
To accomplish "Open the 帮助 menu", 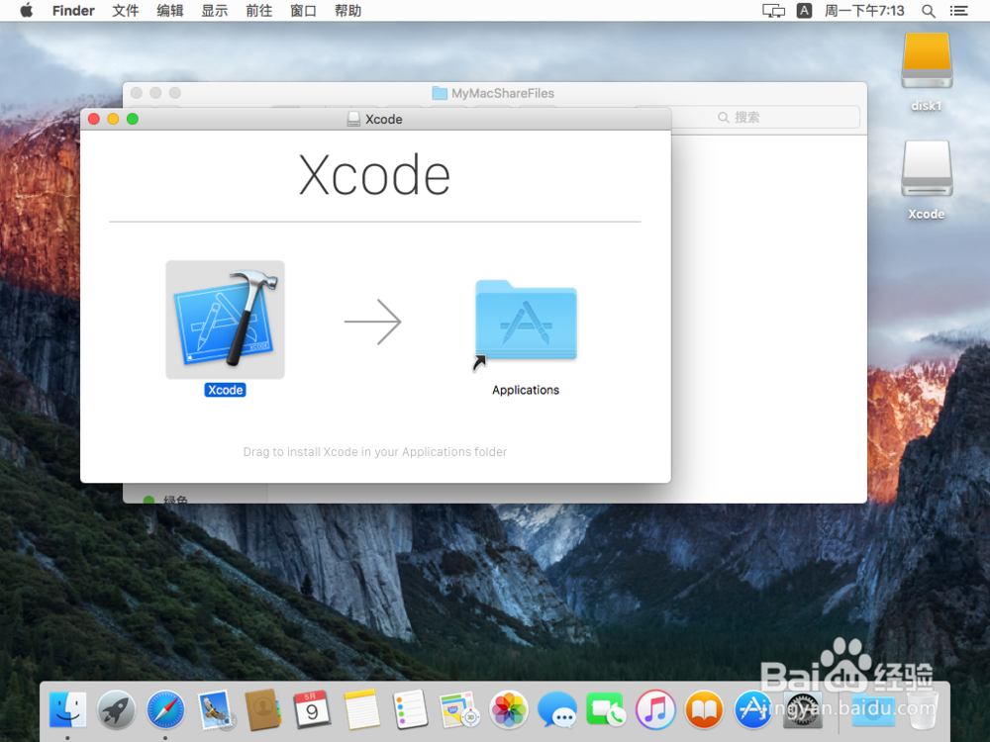I will 347,11.
